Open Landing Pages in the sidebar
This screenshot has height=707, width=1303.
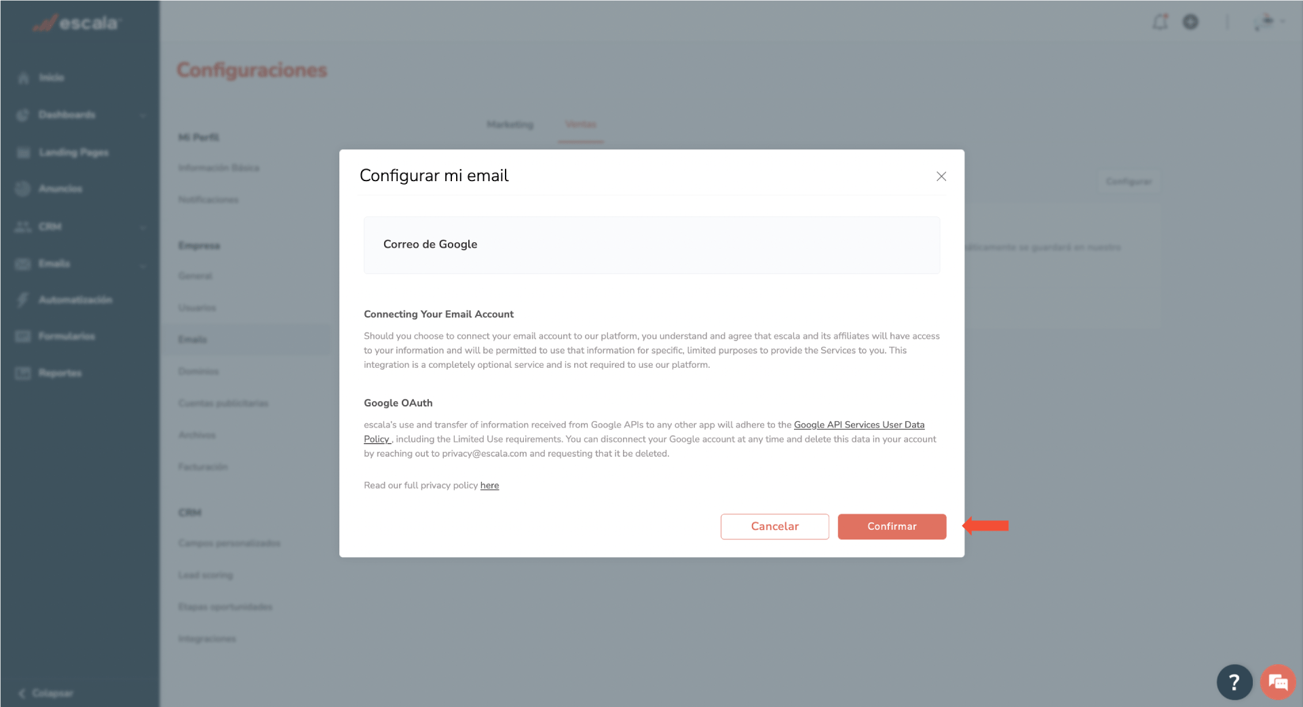(73, 152)
